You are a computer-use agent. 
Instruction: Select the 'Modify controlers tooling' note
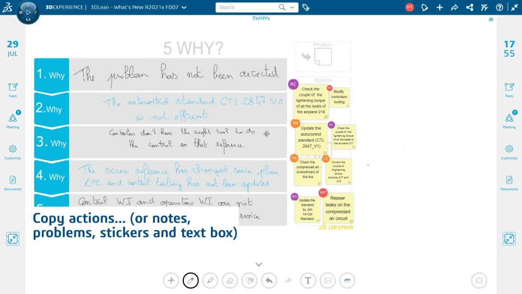click(x=339, y=97)
